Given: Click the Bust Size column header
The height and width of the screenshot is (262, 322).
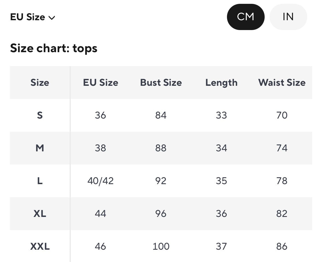Looking at the screenshot, I should 161,83.
